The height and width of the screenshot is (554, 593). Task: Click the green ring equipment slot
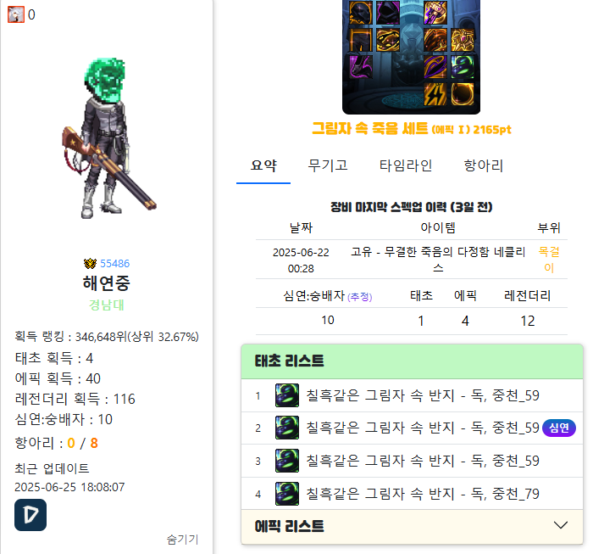coord(463,67)
